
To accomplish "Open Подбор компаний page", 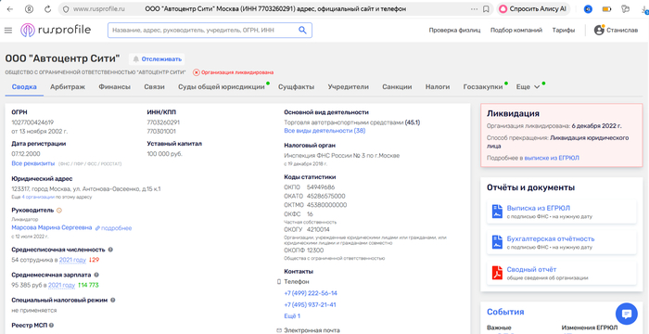I will click(516, 30).
